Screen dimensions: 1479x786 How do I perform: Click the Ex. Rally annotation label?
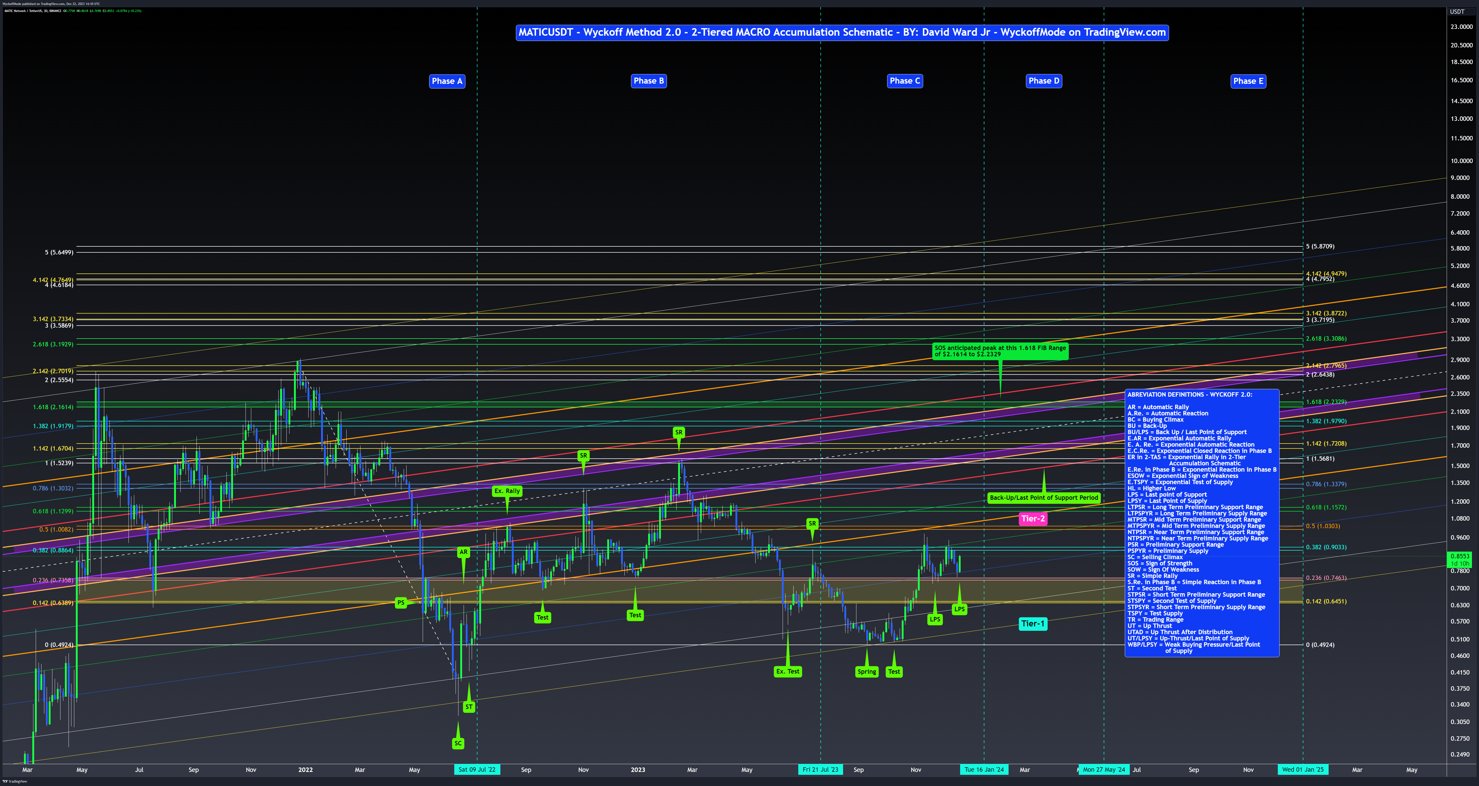pyautogui.click(x=507, y=491)
